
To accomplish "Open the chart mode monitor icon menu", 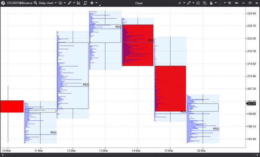I will (60, 3).
